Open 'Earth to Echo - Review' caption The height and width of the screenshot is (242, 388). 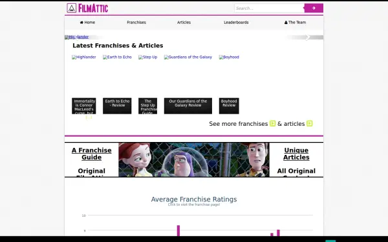coord(117,106)
